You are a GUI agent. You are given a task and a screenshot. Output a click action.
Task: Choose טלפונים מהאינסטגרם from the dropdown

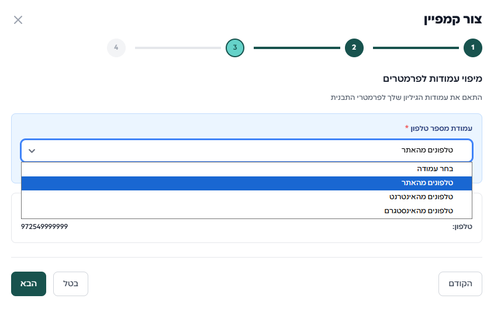click(x=247, y=211)
